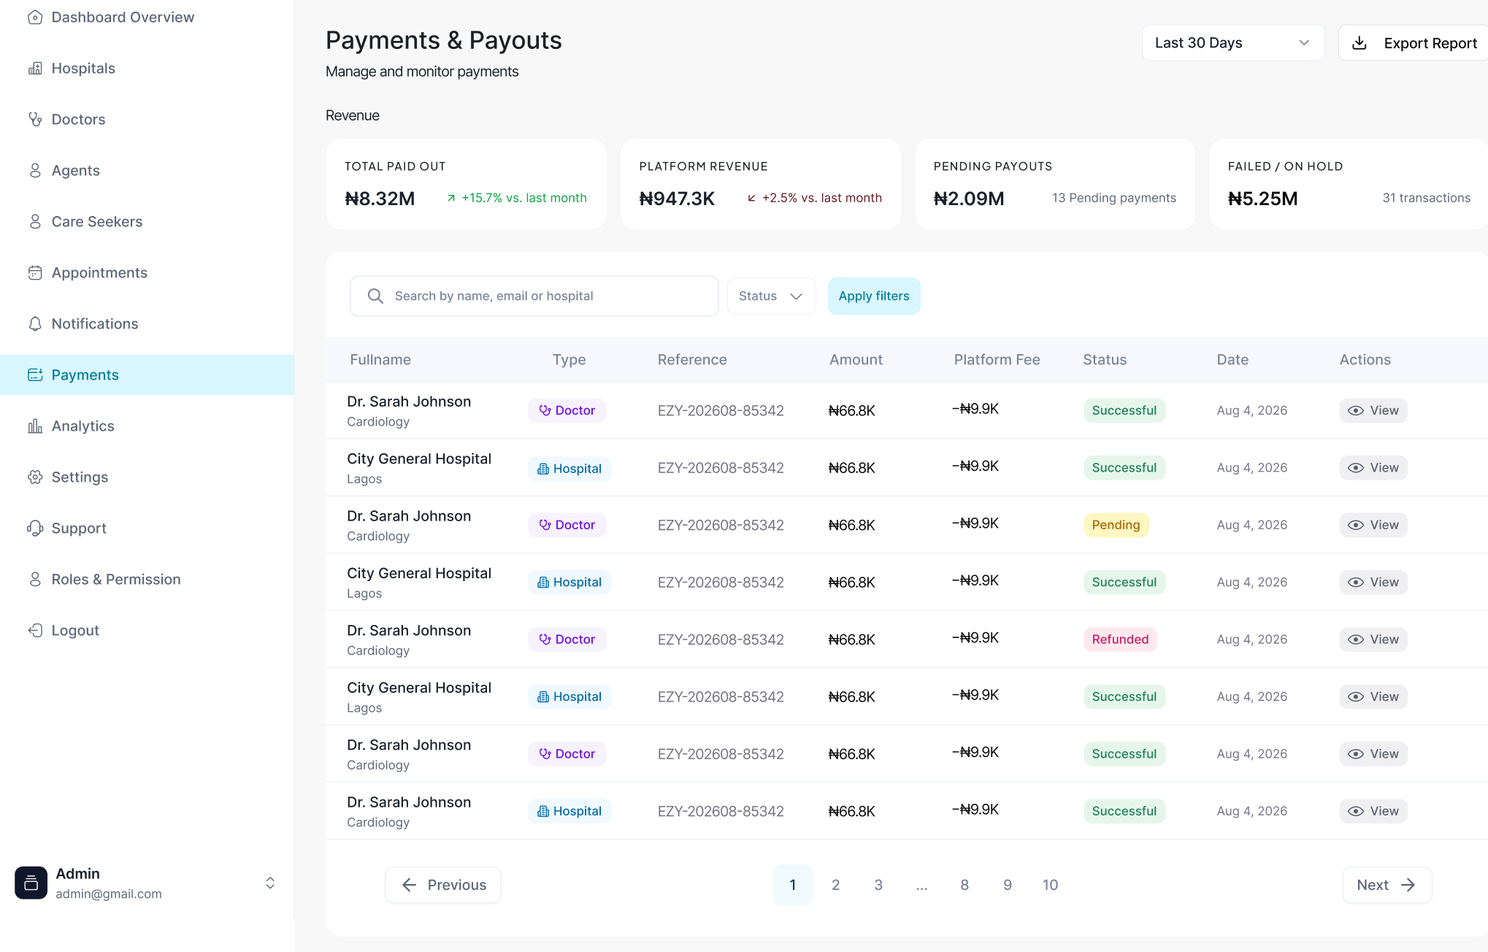This screenshot has height=952, width=1488.
Task: Click the Care Seekers person icon
Action: point(35,221)
